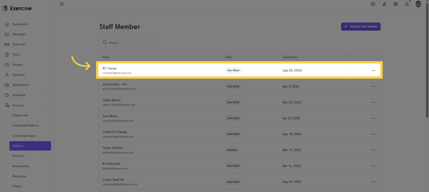Open the Dashboard link
The image size is (429, 192).
pos(20,24)
